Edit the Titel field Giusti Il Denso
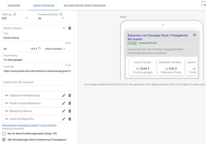The image size is (206, 144). (x=37, y=38)
